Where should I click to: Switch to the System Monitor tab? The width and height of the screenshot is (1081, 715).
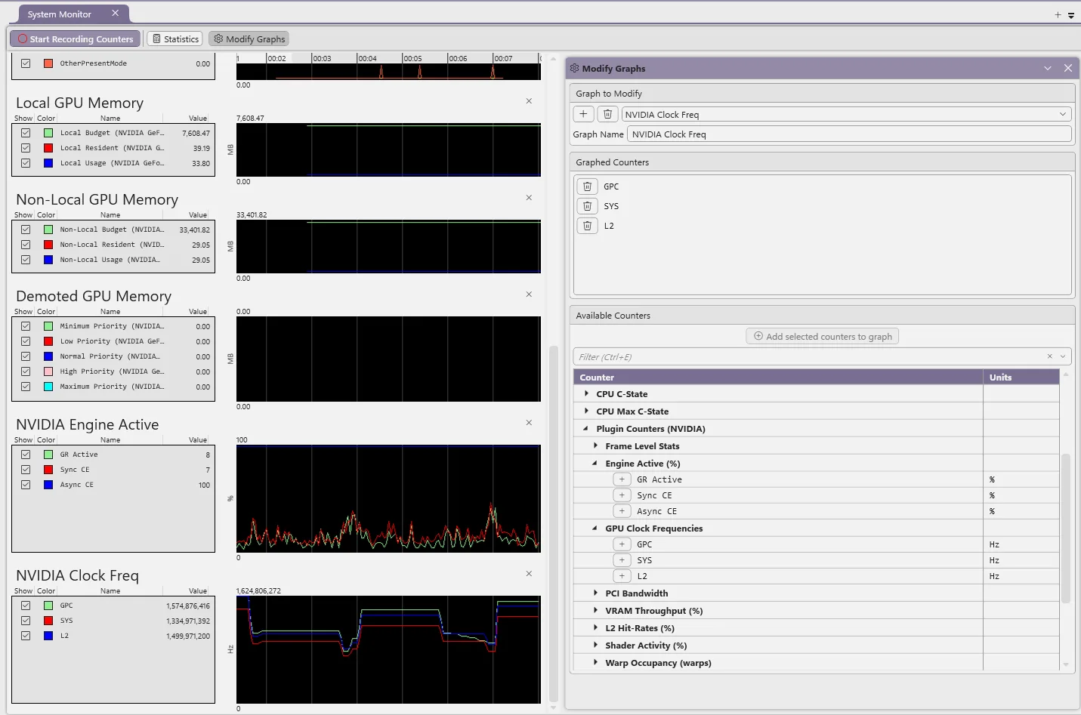coord(60,14)
